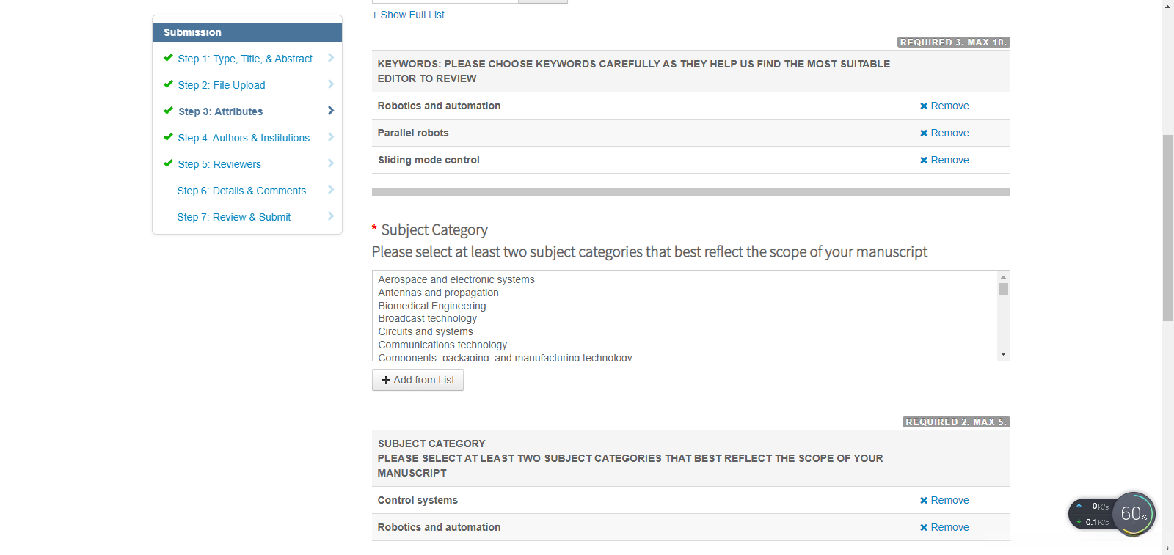Click chevron arrow next to Step 7
Viewport: 1174px width, 555px height.
(331, 216)
